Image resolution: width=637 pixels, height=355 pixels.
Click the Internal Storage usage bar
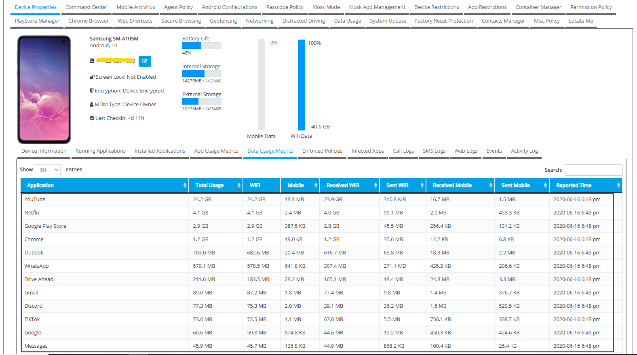point(202,74)
